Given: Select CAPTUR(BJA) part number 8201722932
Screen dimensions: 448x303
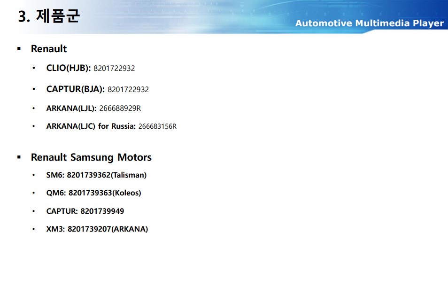Looking at the screenshot, I should click(x=128, y=89).
